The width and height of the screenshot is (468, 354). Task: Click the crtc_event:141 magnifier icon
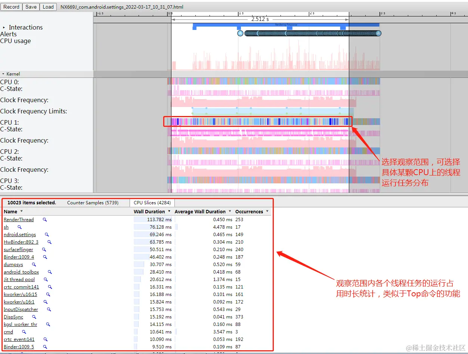(45, 339)
